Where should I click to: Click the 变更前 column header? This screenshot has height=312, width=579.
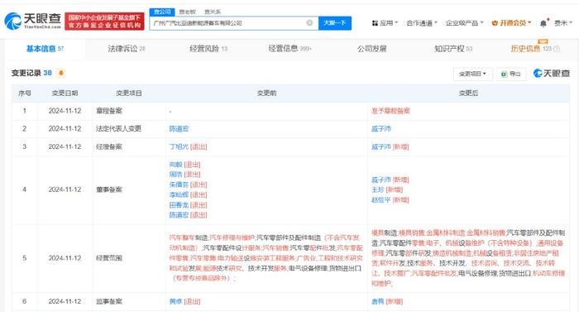pyautogui.click(x=266, y=94)
